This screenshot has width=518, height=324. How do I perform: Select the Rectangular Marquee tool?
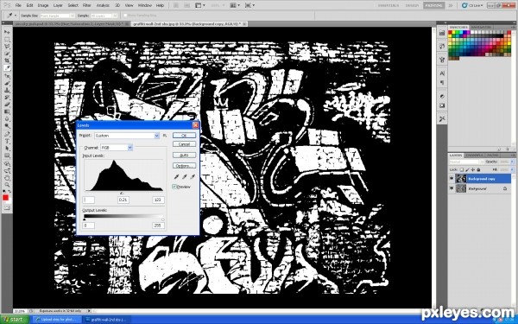[7, 40]
